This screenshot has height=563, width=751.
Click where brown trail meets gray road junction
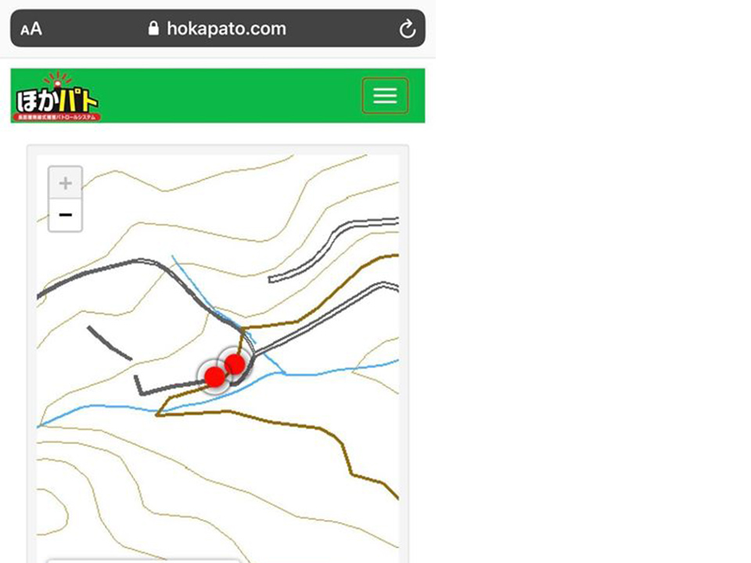[x=243, y=329]
